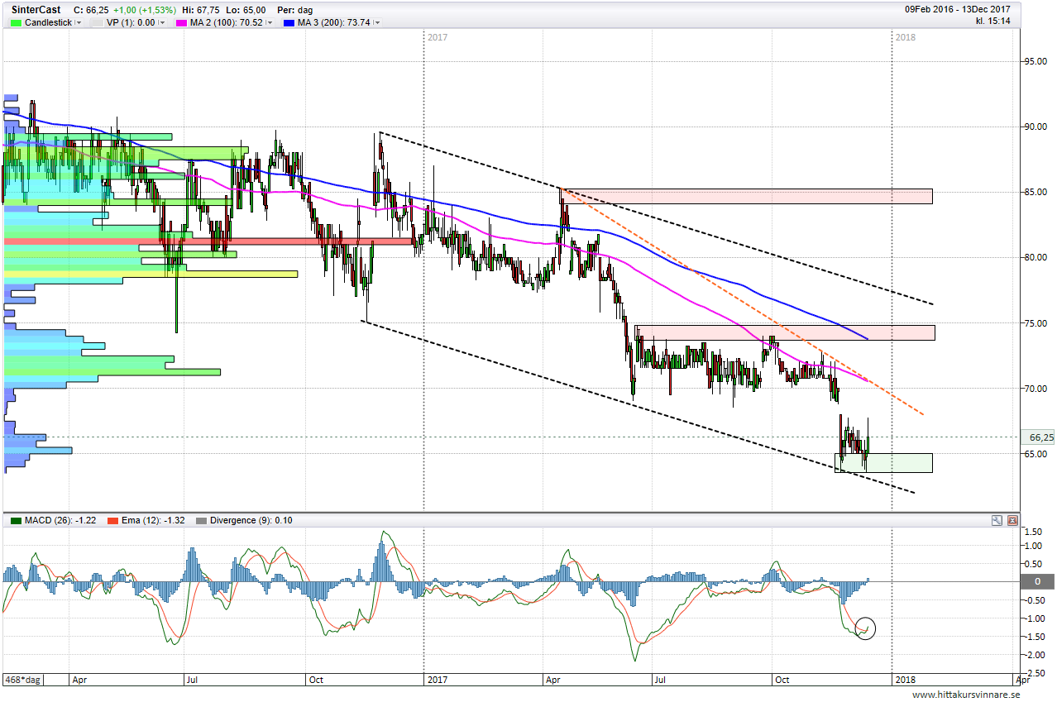This screenshot has height=702, width=1057.
Task: Open the www.hittakursvinnare.se link
Action: [966, 695]
